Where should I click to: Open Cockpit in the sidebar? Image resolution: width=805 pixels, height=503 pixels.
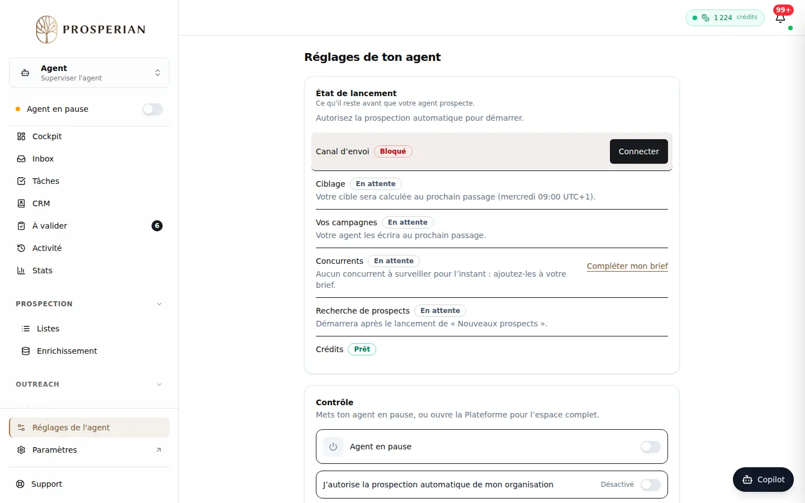point(89,136)
